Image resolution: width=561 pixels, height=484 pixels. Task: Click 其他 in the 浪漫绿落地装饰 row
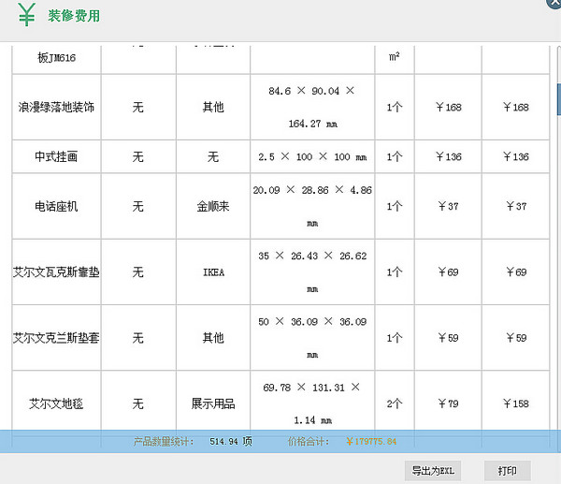(x=213, y=107)
